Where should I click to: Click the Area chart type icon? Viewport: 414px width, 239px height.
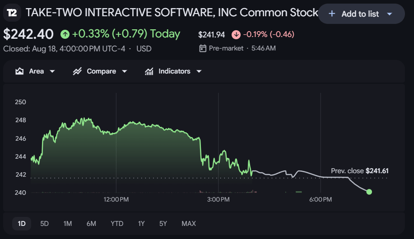click(x=19, y=71)
